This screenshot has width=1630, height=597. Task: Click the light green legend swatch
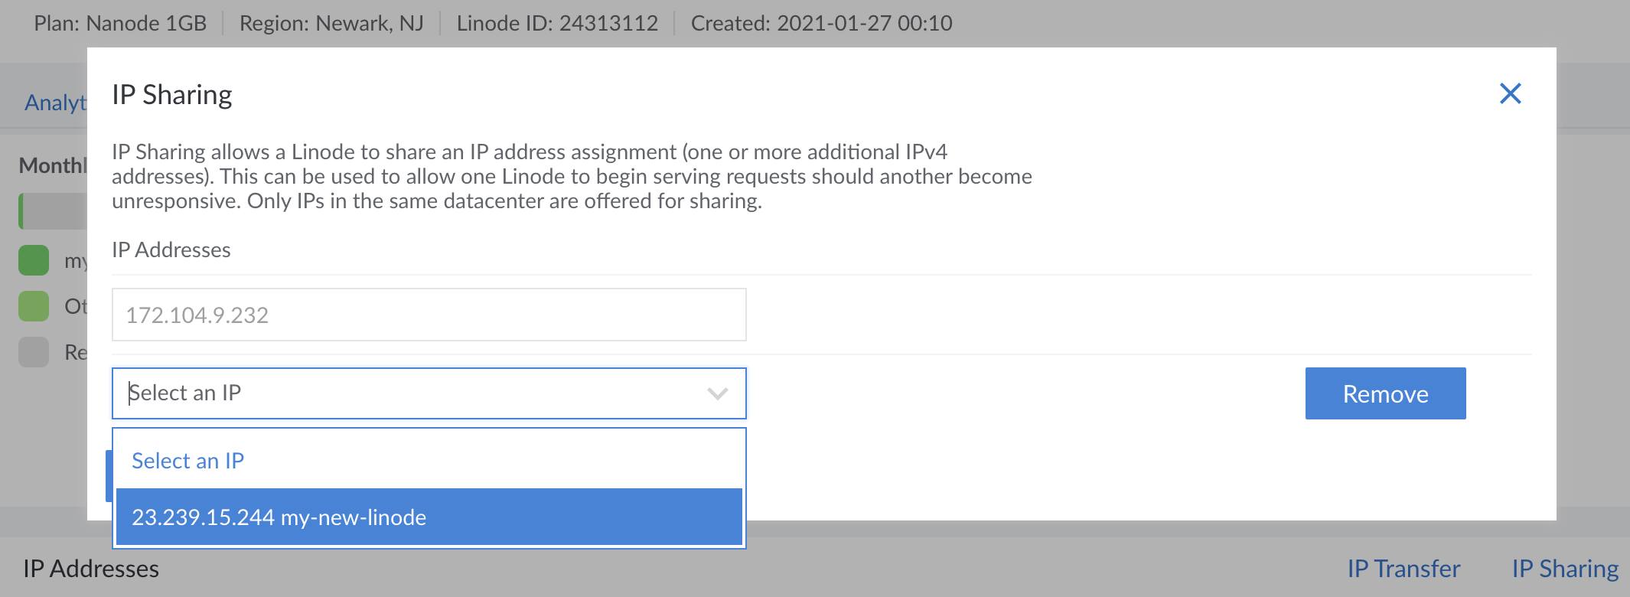point(34,306)
